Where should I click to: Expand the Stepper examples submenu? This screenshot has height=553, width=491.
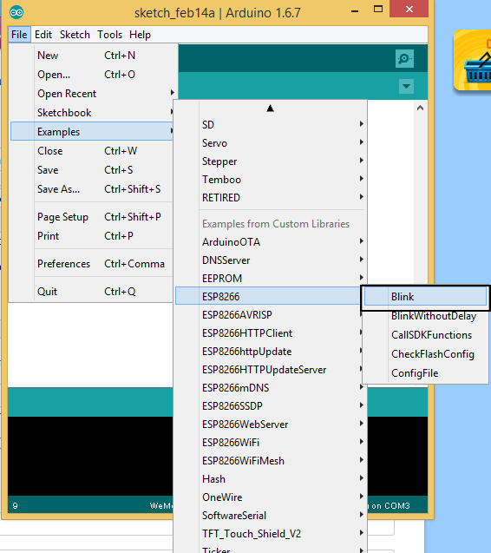coord(271,161)
